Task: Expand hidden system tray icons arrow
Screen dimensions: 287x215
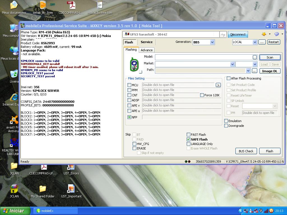Action: click(241, 211)
